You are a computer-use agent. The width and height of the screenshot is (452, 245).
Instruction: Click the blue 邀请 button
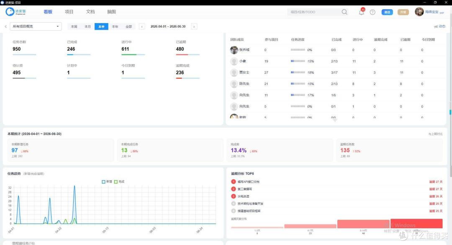coord(387,12)
